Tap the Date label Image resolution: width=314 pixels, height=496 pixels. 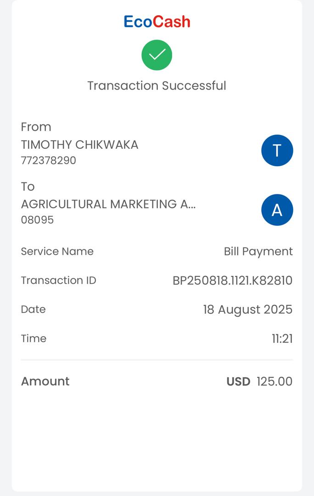point(33,310)
